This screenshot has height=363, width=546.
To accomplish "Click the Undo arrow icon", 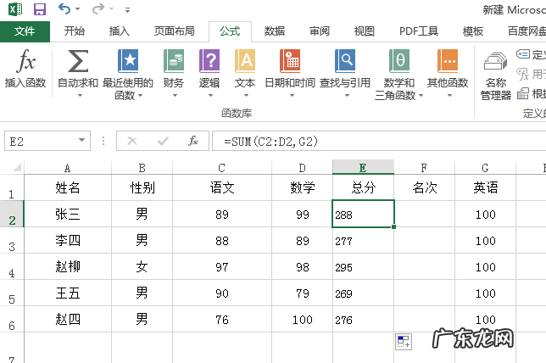I will [64, 8].
